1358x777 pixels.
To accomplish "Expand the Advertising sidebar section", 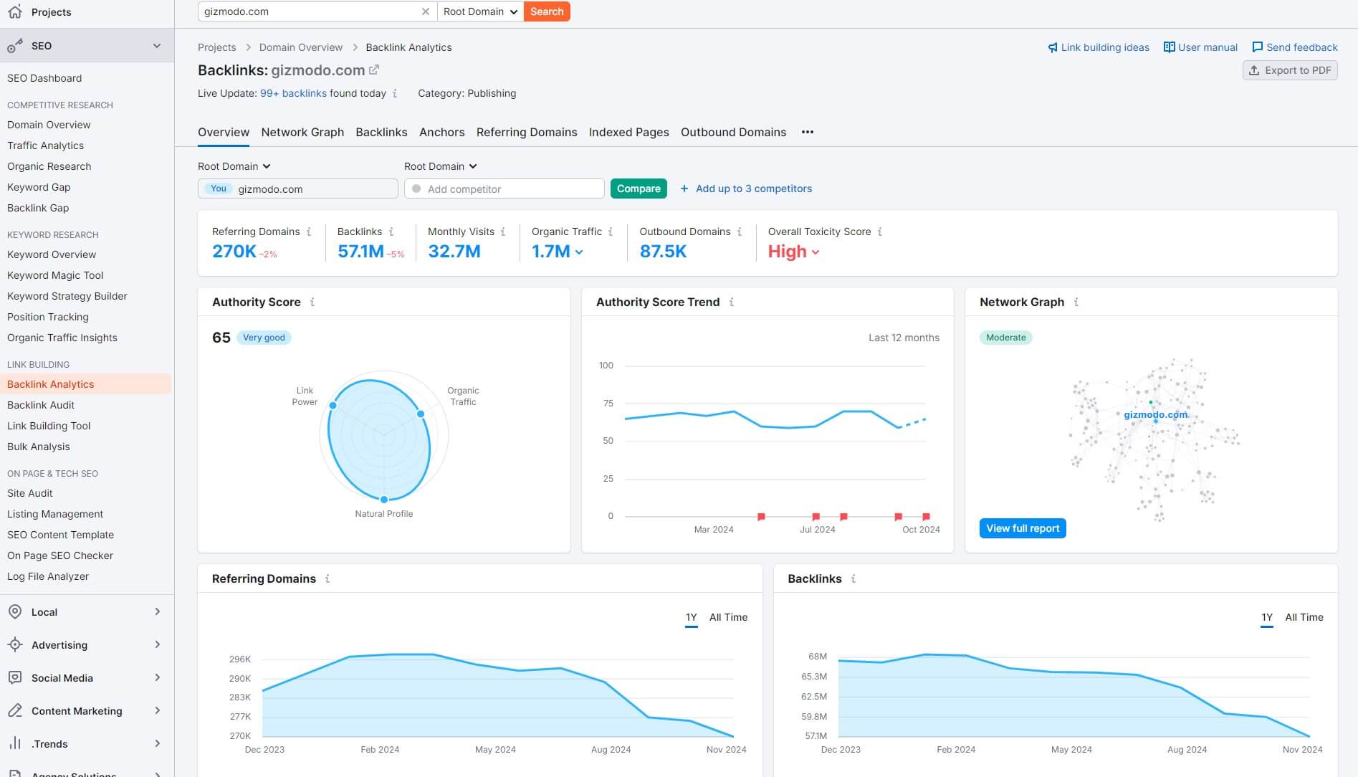I will point(158,644).
